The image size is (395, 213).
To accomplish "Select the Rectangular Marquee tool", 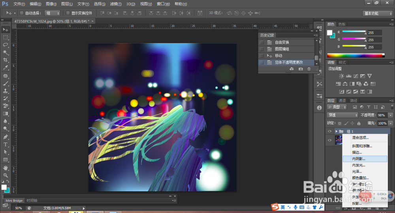I will (x=5, y=37).
